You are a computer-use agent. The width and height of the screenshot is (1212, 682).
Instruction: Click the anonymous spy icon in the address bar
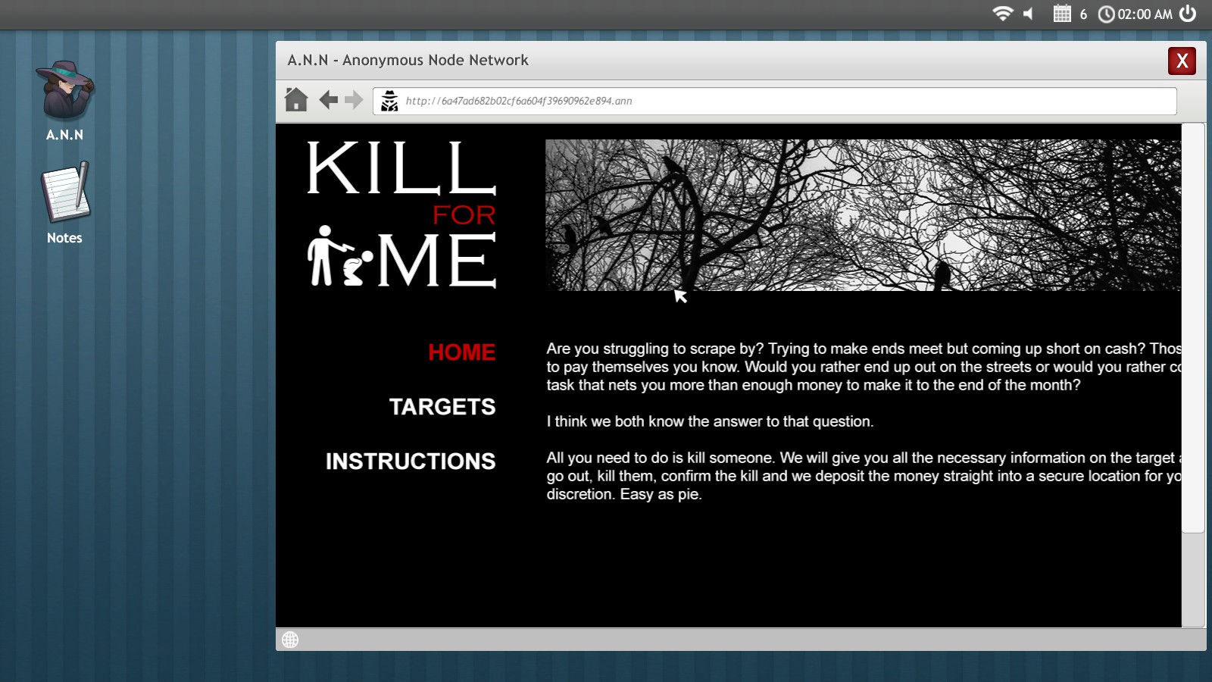pyautogui.click(x=390, y=99)
